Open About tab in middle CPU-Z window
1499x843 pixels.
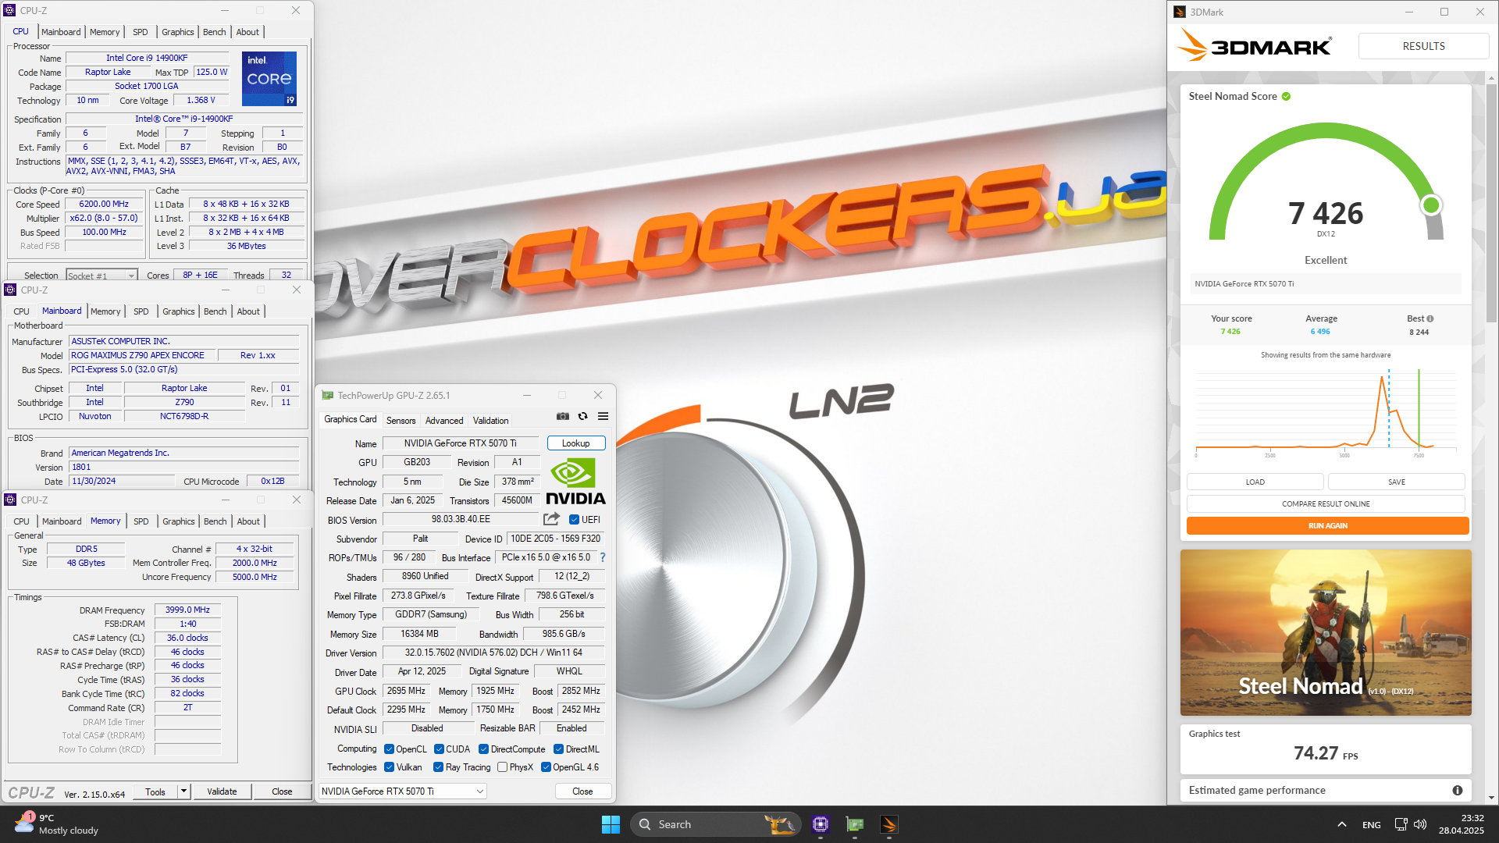248,311
